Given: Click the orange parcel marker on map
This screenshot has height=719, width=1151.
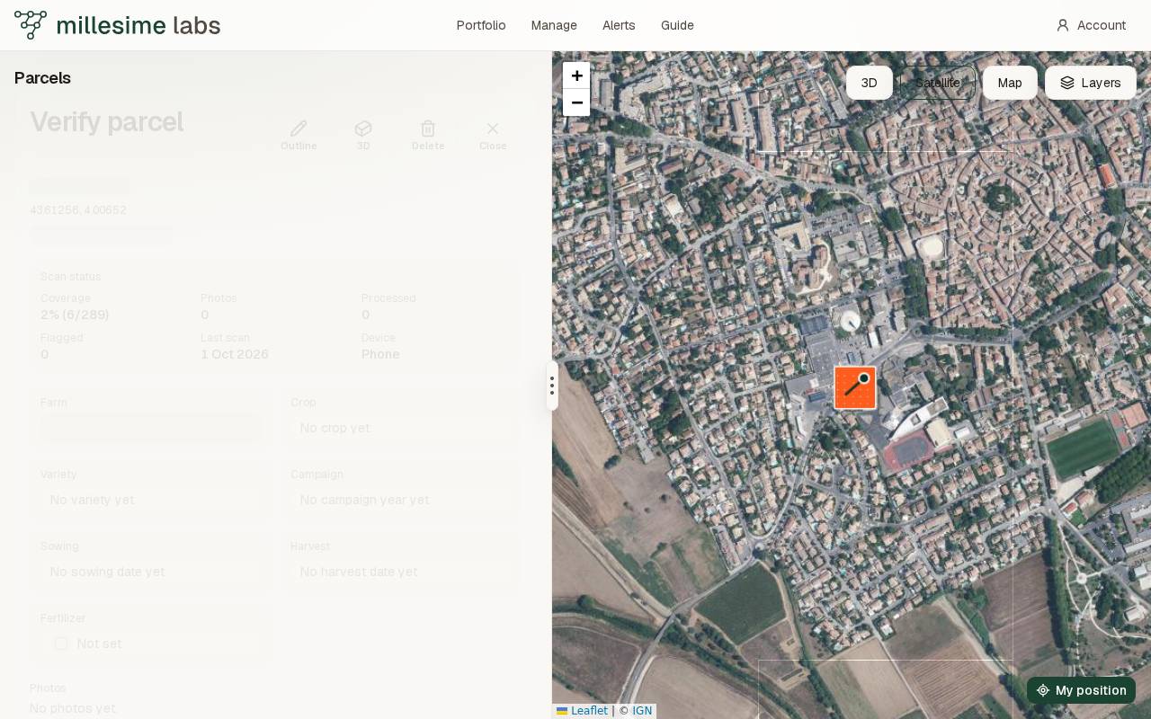Looking at the screenshot, I should click(x=855, y=387).
